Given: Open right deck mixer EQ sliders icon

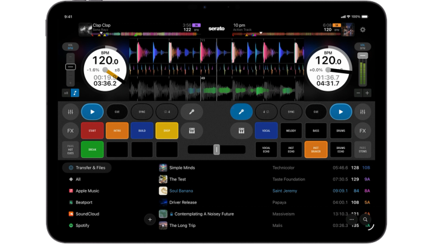Looking at the screenshot, I should [x=363, y=111].
